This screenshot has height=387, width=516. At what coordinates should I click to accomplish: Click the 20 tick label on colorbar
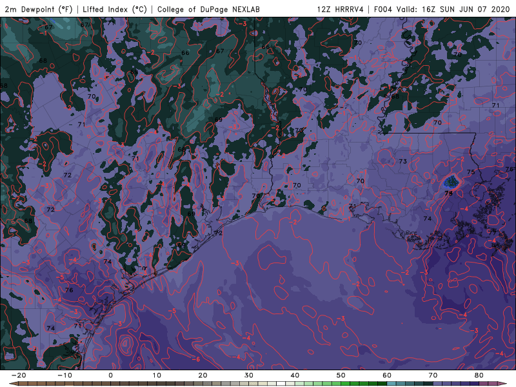203,375
